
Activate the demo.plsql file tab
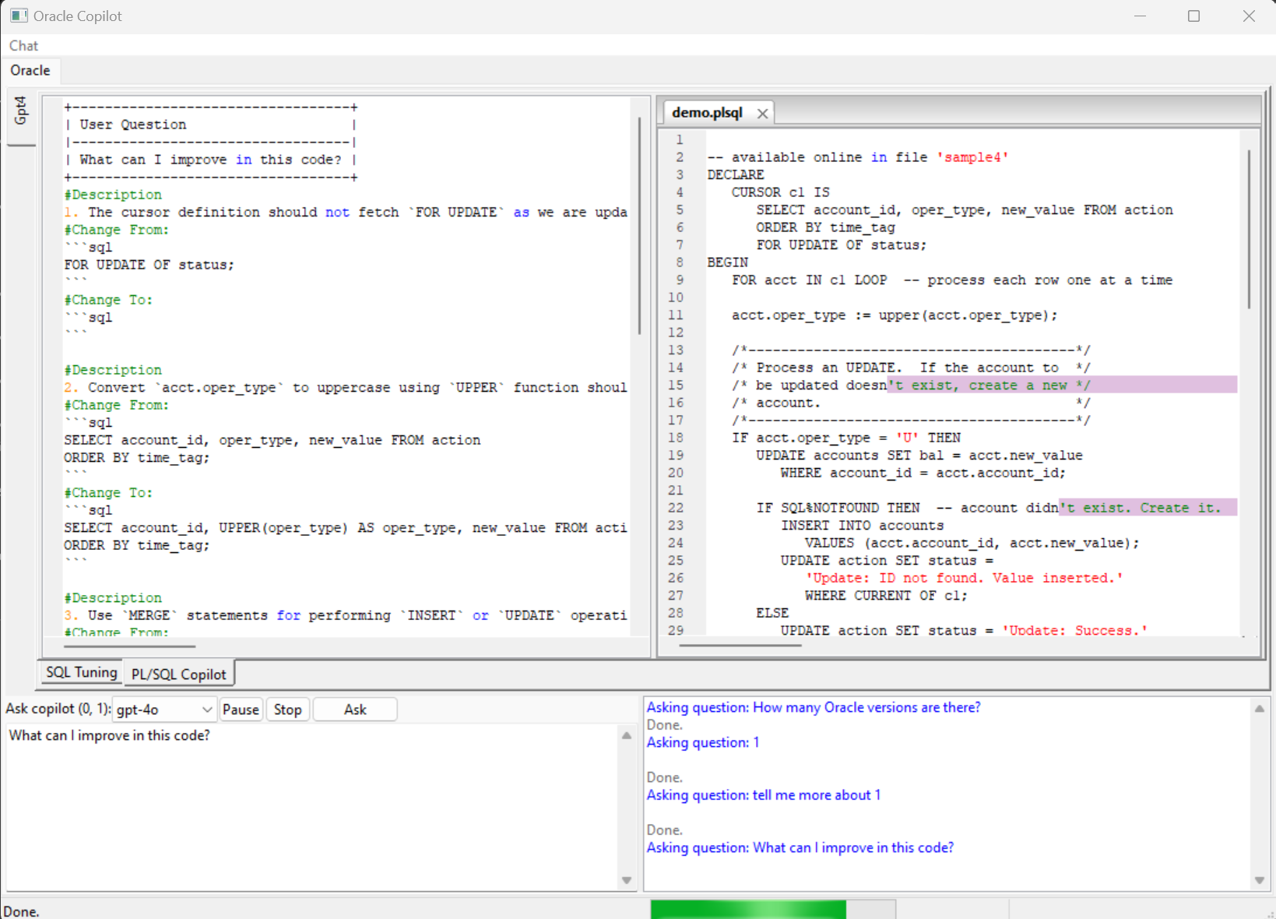[707, 113]
